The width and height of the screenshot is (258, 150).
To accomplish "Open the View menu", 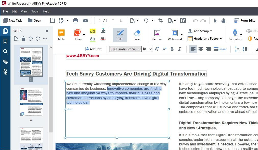I will 24,11.
